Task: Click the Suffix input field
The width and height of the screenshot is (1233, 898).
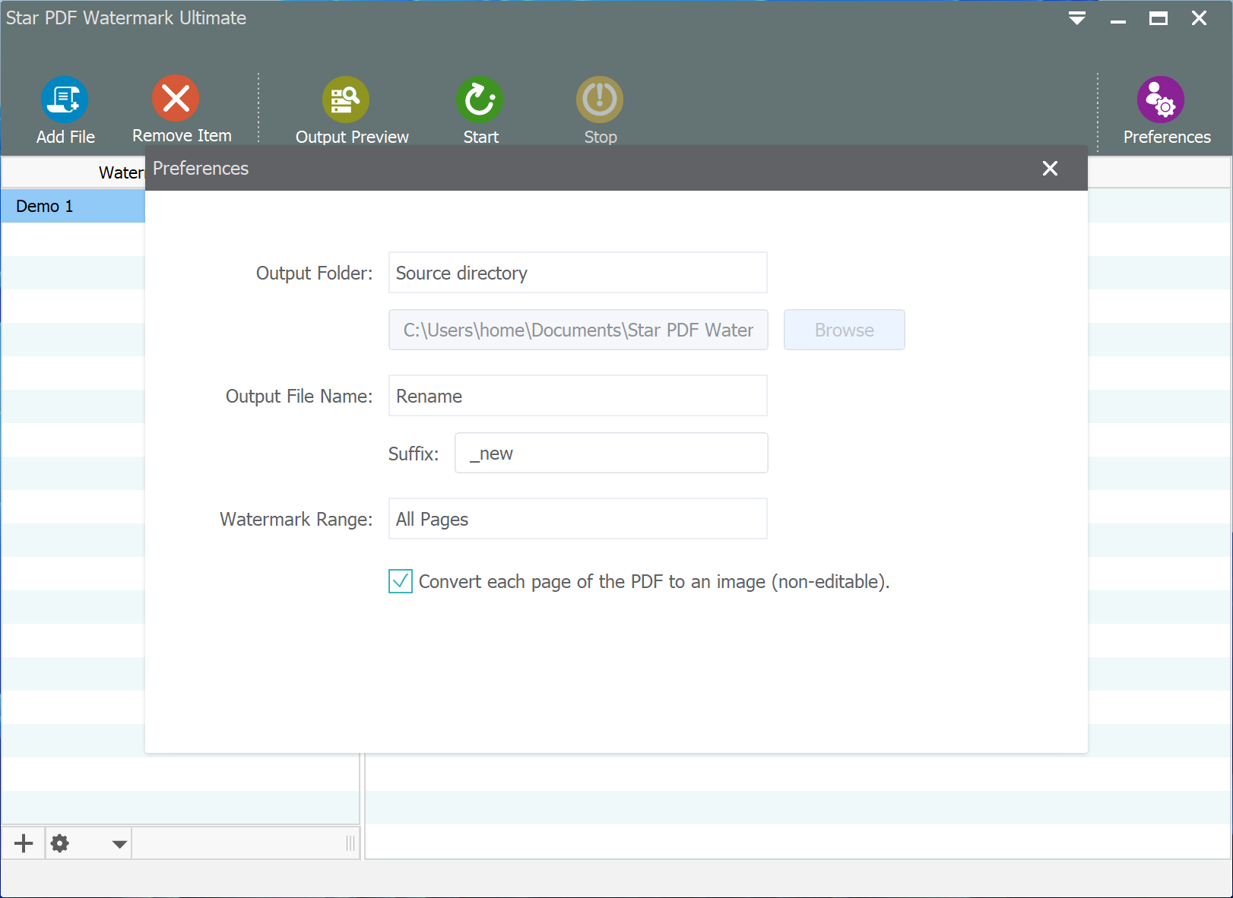Action: [611, 454]
